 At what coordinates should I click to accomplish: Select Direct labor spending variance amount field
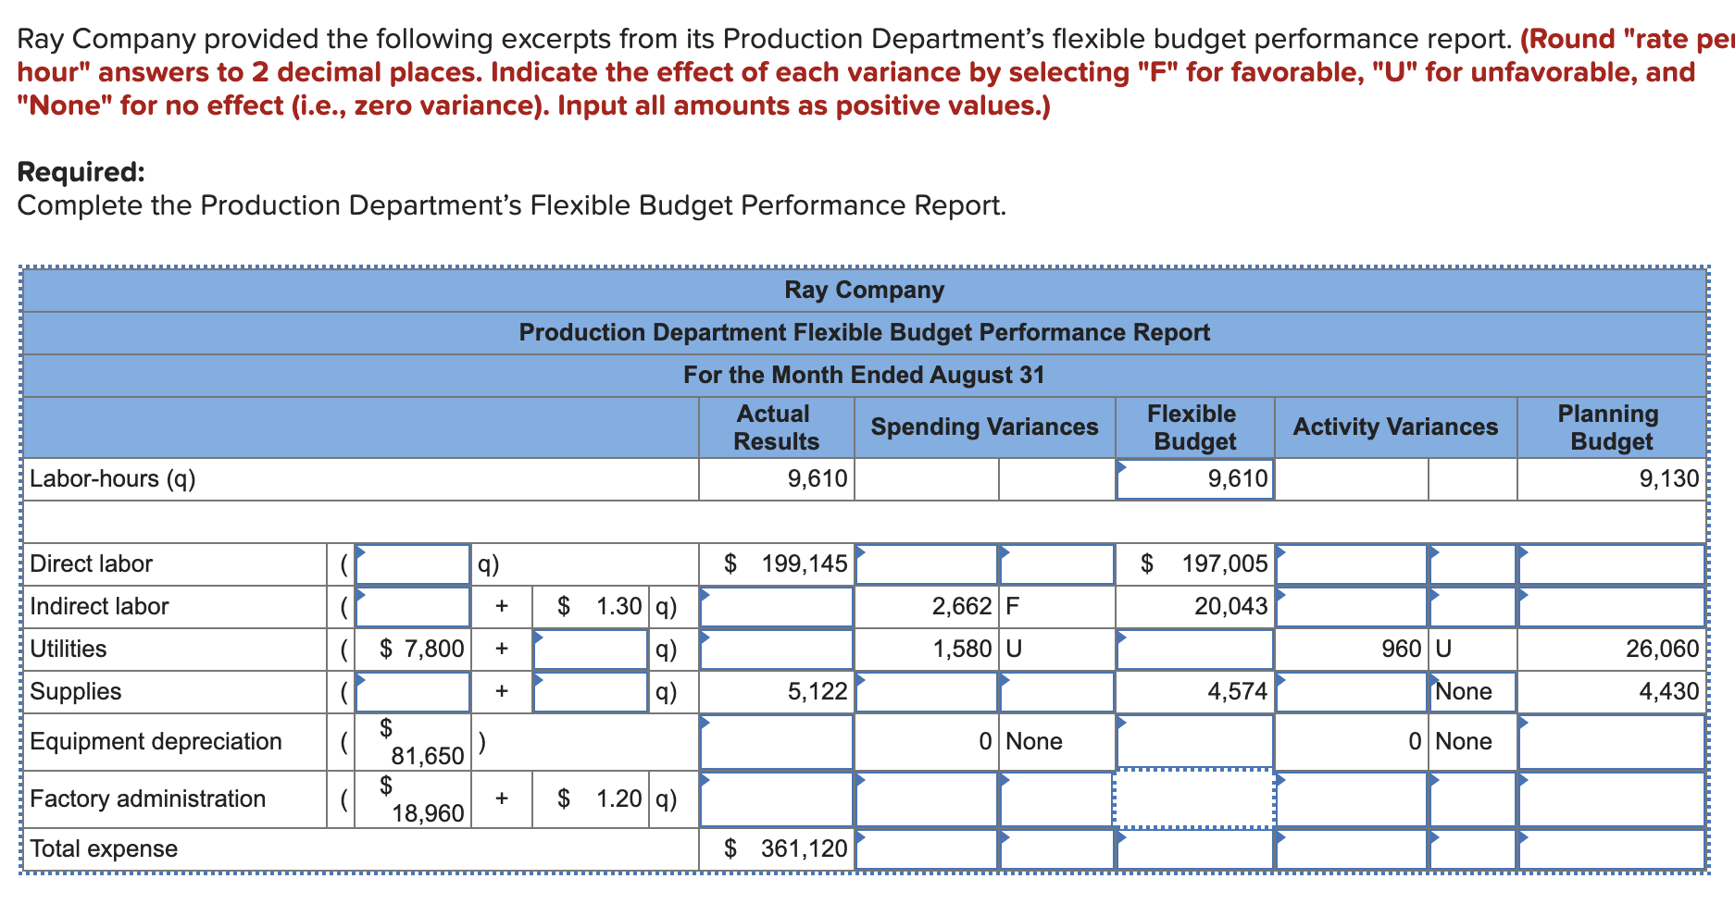(927, 563)
